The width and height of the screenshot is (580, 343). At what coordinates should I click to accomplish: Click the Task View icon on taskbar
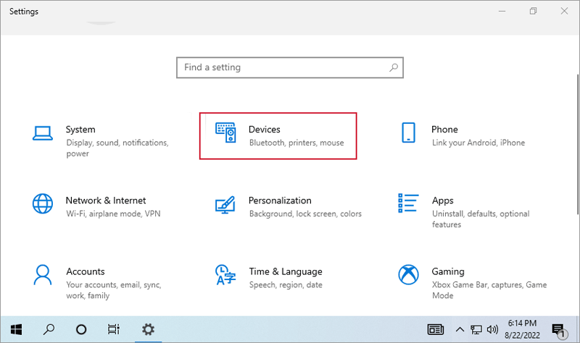coord(114,329)
